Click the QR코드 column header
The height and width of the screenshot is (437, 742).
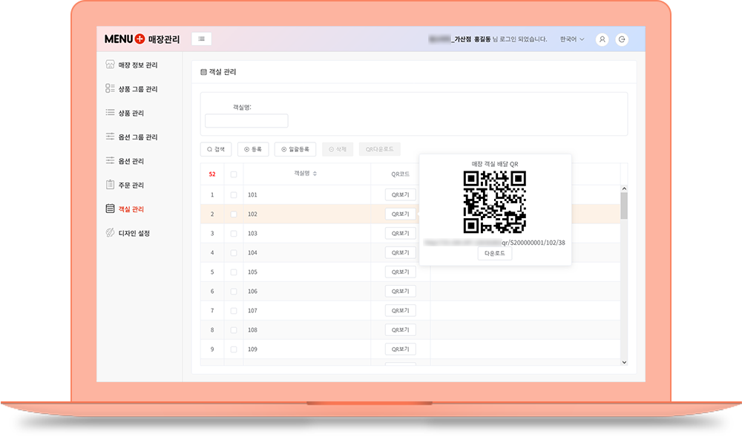click(x=401, y=174)
